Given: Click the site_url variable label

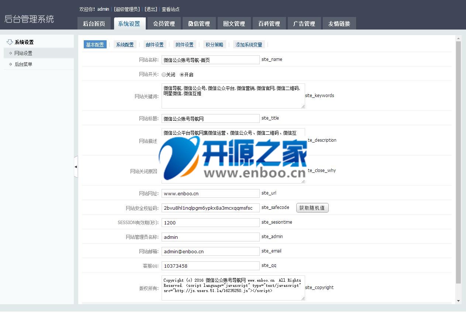Looking at the screenshot, I should (269, 193).
